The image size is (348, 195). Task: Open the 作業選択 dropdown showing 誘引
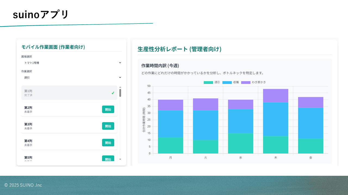72,77
